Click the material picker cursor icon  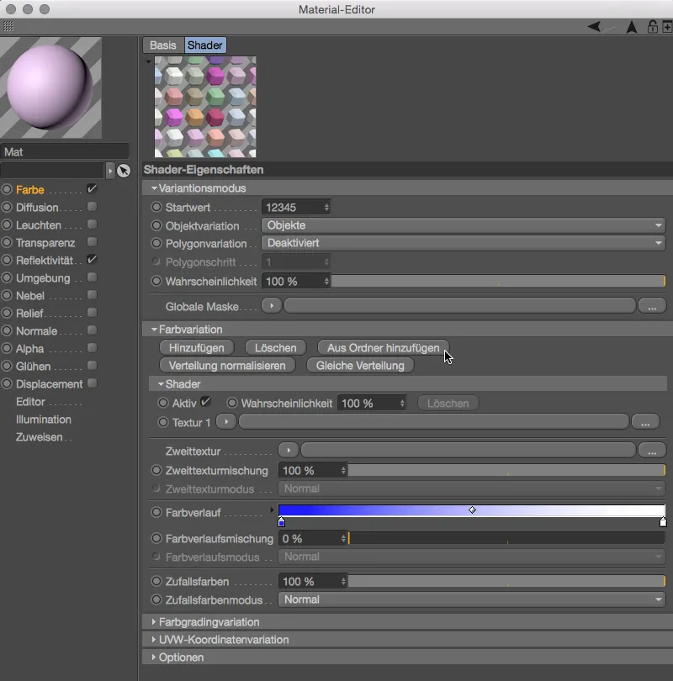click(124, 171)
